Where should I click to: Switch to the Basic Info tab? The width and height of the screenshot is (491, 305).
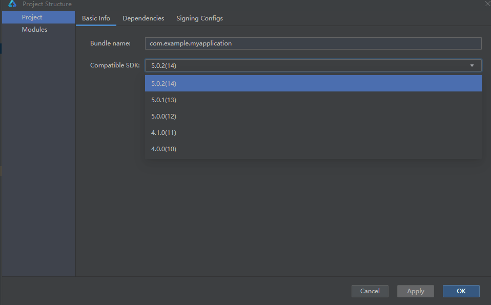click(96, 18)
